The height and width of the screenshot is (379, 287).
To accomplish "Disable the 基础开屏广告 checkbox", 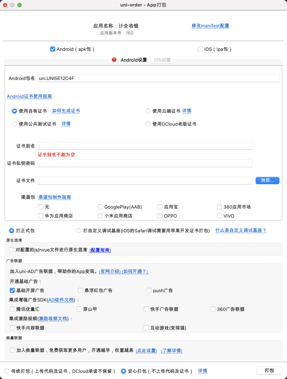I will pyautogui.click(x=13, y=290).
